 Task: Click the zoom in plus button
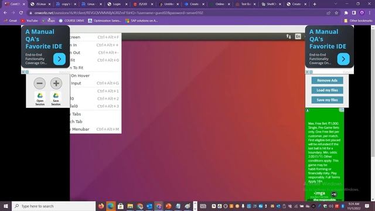[x=56, y=83]
